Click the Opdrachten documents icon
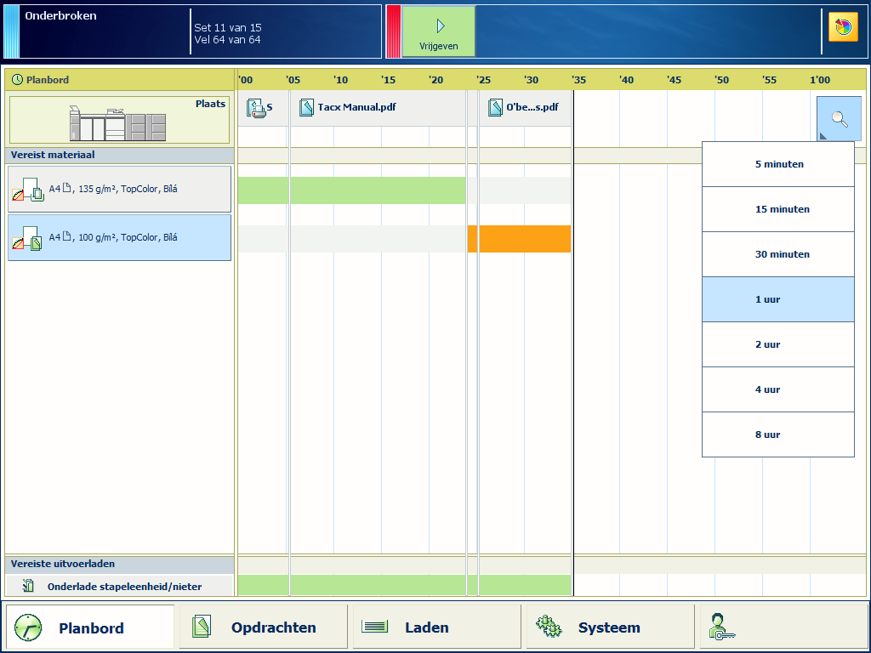Image resolution: width=871 pixels, height=653 pixels. coord(202,626)
